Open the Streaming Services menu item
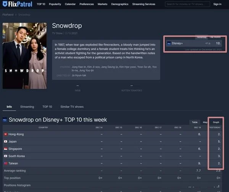Viewport: 229px width, 192px height. (x=144, y=4)
